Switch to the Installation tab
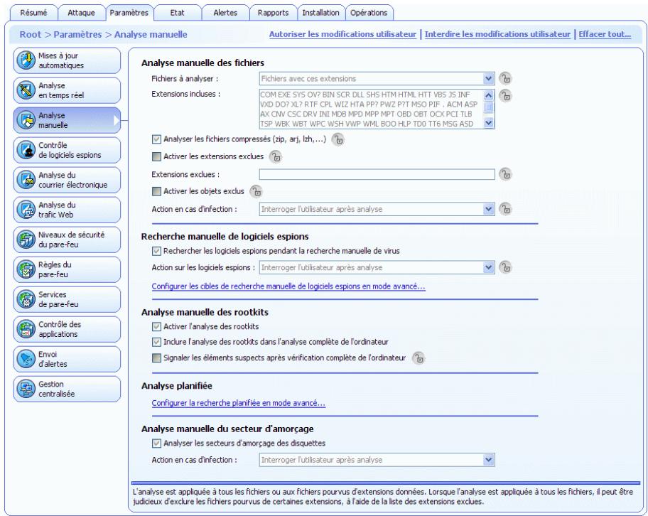The image size is (648, 516). tap(320, 13)
